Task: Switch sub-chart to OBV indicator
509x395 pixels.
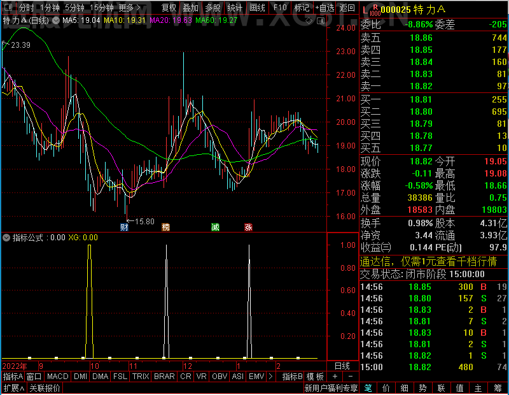Action: [220, 377]
